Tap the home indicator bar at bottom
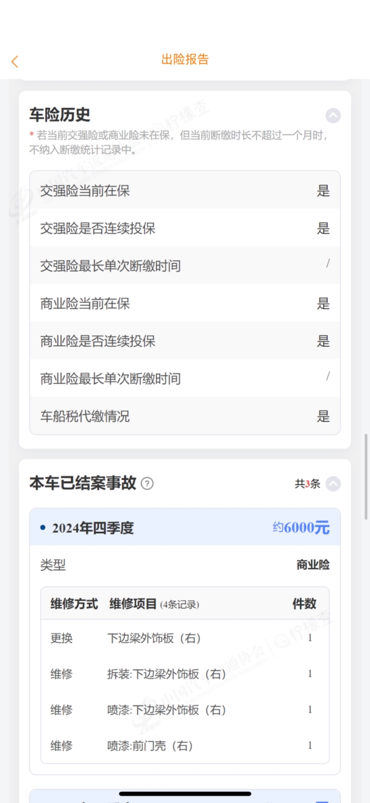The height and width of the screenshot is (803, 370). [185, 794]
